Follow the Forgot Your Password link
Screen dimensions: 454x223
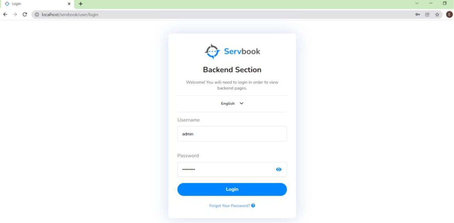point(229,206)
